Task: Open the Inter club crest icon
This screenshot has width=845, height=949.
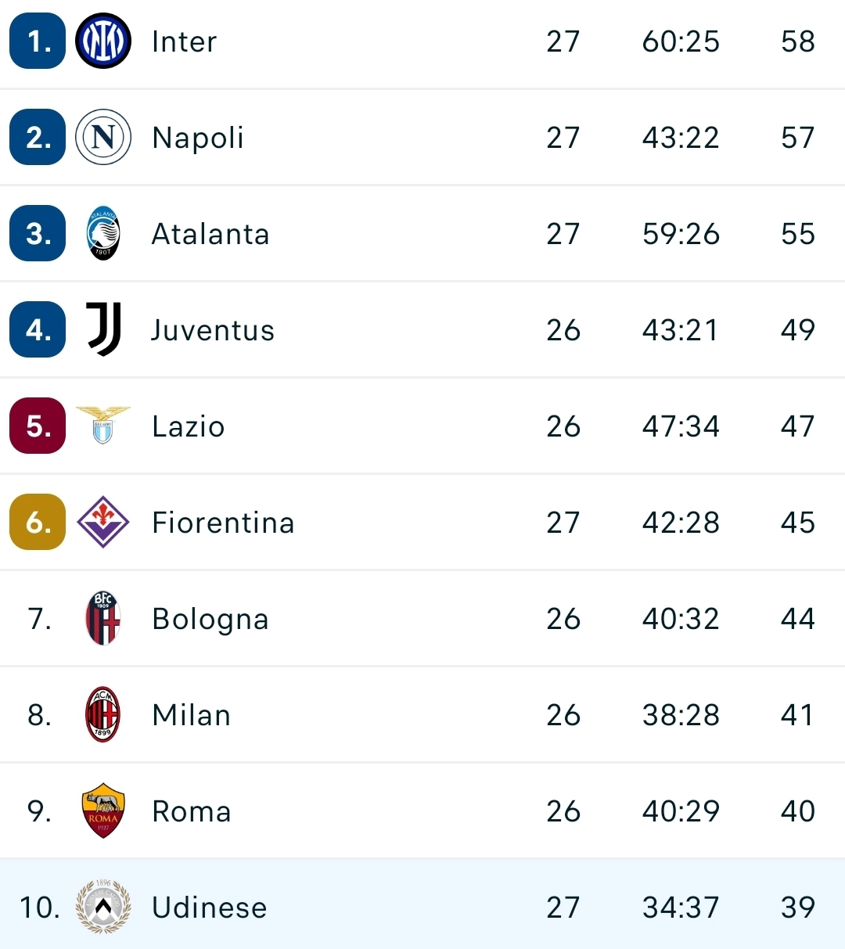Action: (102, 41)
